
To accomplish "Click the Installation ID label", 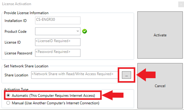I will pos(16,21).
